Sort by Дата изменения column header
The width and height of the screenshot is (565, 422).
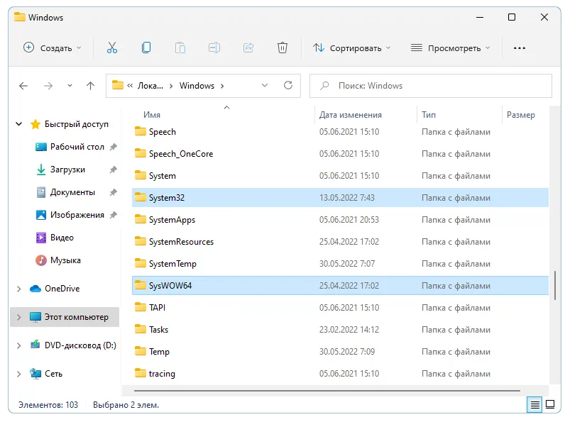[351, 115]
